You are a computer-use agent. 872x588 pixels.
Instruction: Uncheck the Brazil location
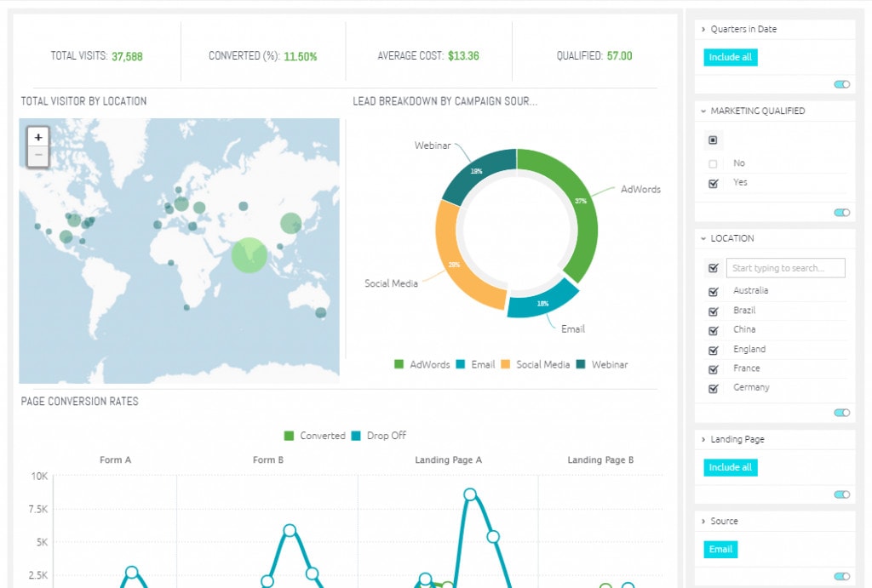pos(714,311)
